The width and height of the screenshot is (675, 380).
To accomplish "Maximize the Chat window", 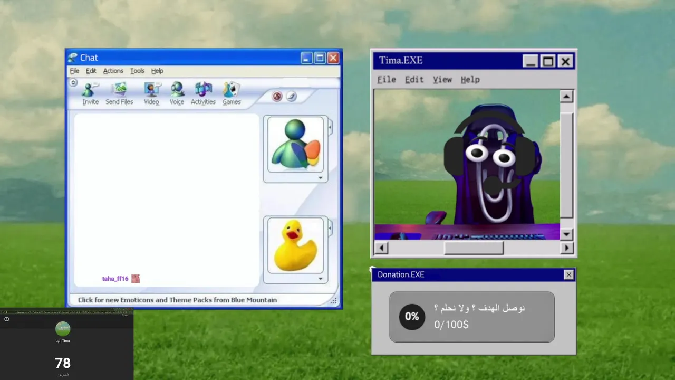I will point(320,58).
